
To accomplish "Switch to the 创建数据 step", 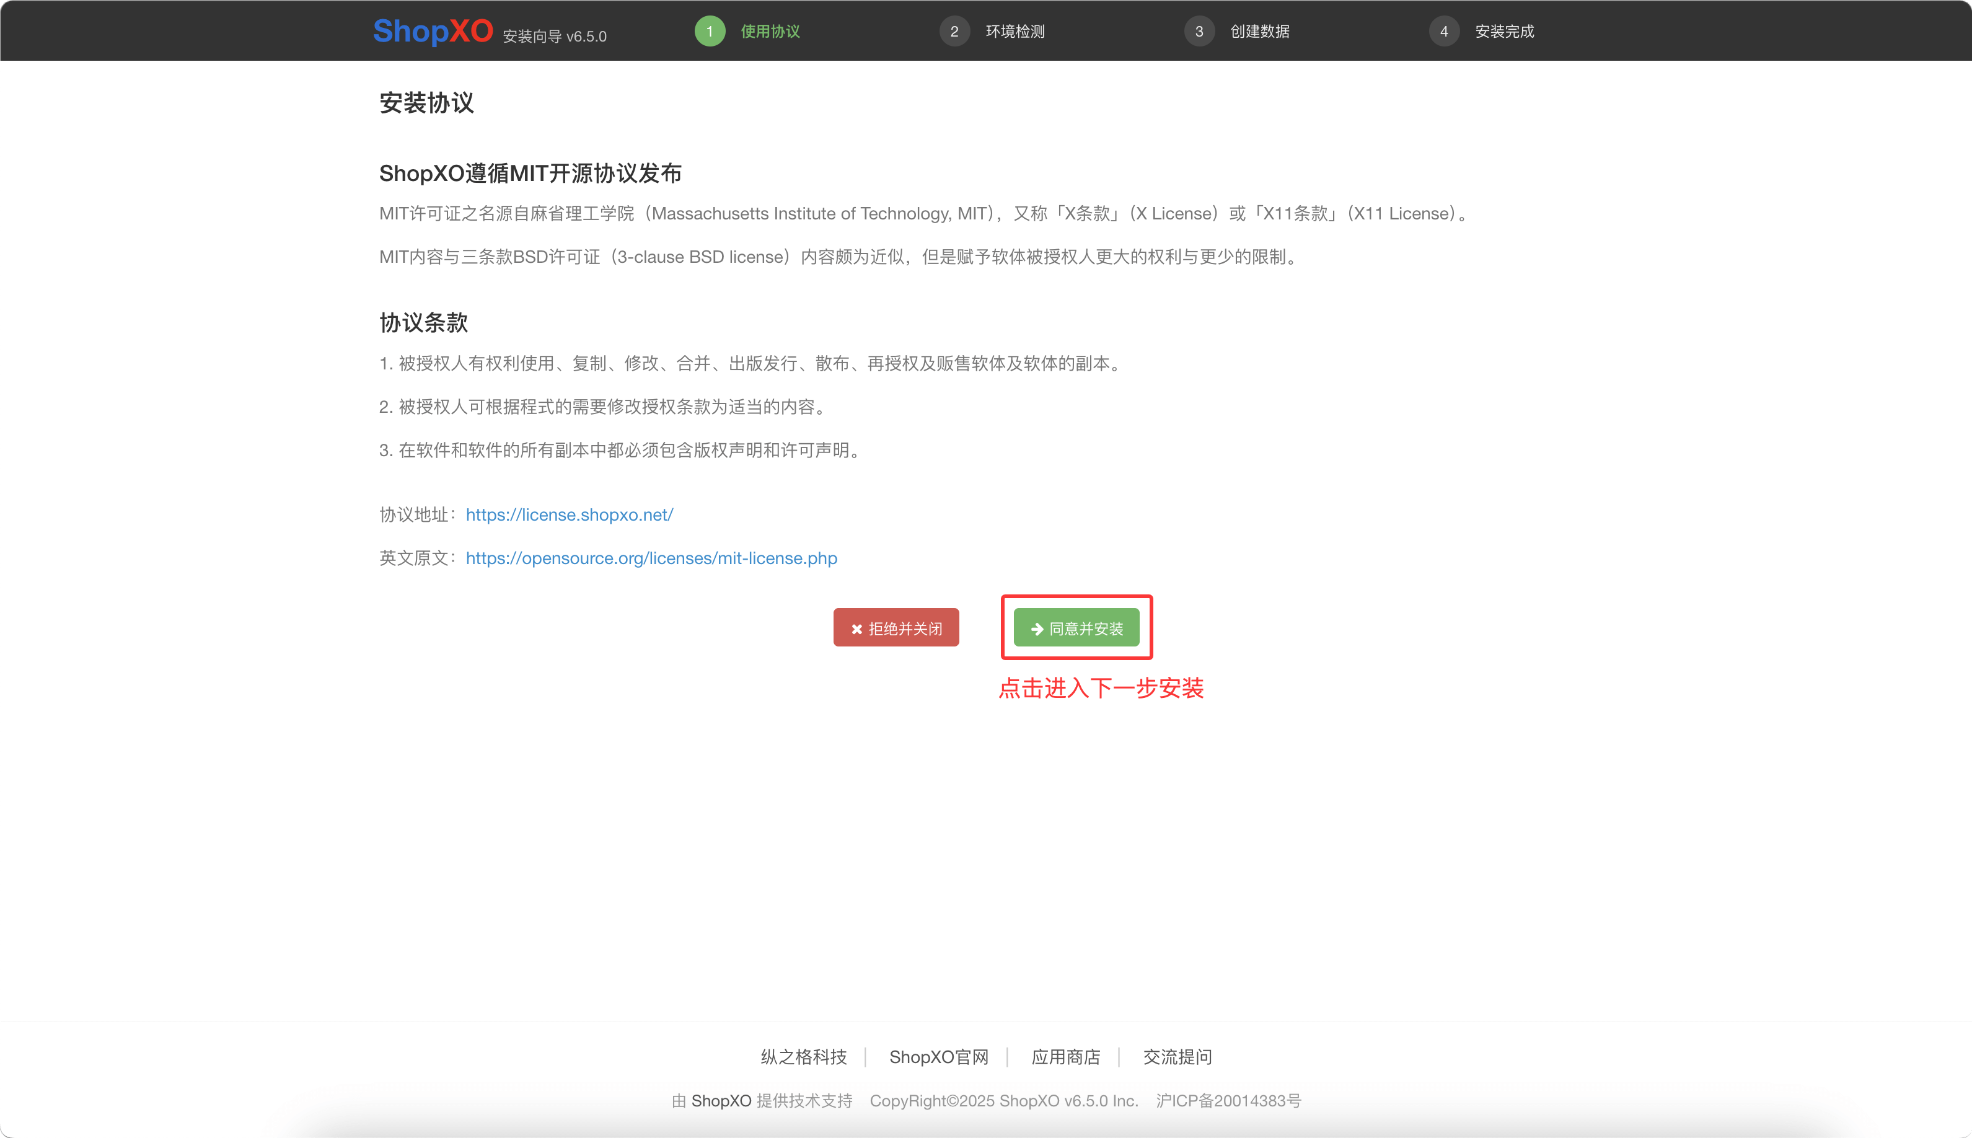I will [x=1259, y=31].
